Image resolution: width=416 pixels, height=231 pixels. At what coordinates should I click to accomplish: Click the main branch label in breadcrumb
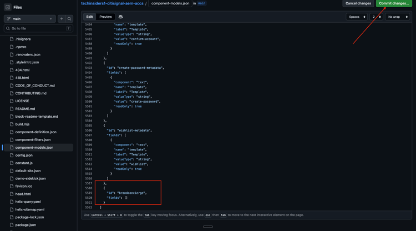click(x=202, y=3)
